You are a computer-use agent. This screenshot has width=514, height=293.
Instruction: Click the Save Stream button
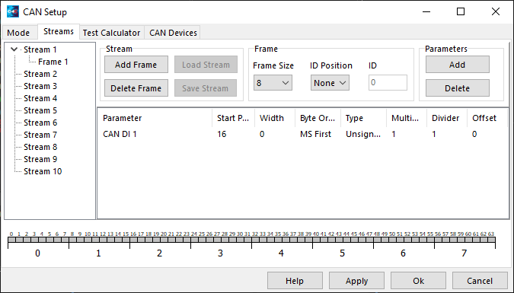[x=206, y=88]
